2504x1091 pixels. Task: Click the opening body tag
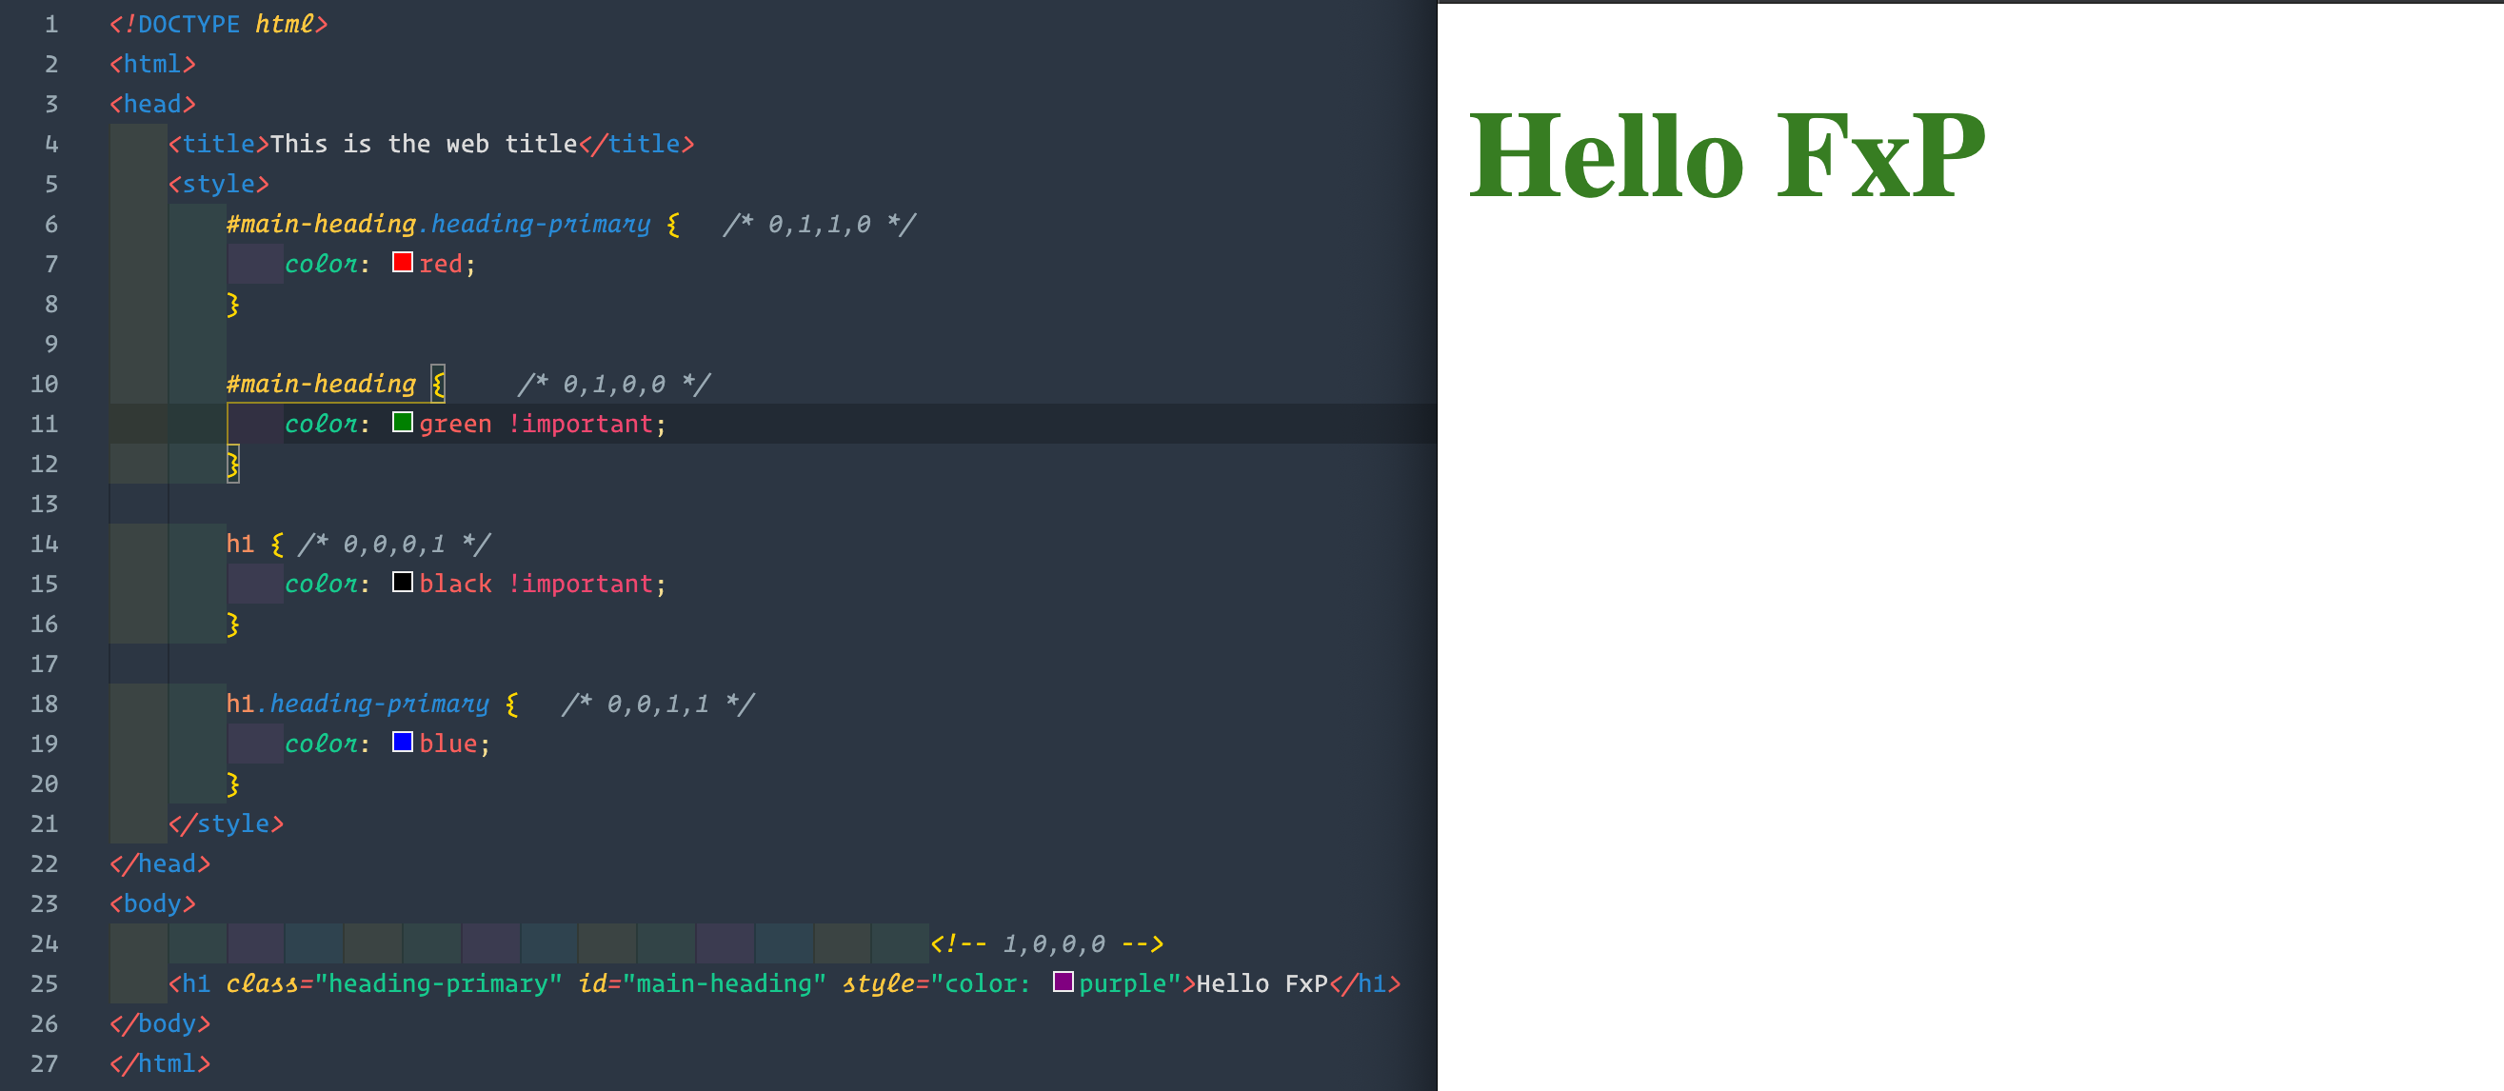[152, 904]
